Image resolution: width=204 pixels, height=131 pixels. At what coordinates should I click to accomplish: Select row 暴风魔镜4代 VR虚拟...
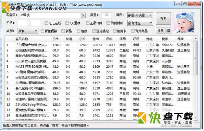tap(99, 88)
